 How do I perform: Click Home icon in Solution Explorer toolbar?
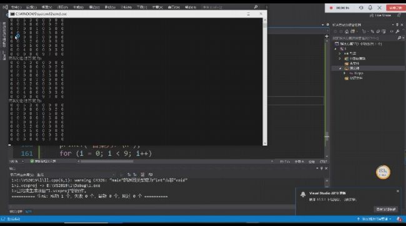347,31
